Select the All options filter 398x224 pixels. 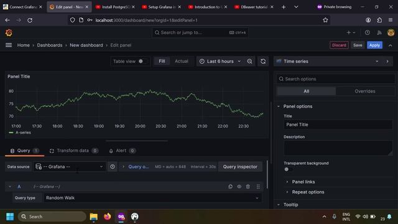307,91
